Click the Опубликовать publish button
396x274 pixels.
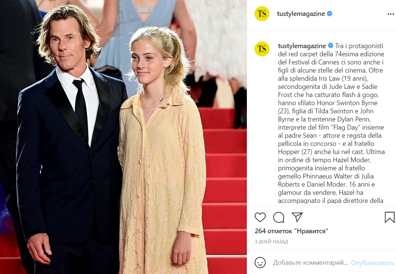coord(373,263)
